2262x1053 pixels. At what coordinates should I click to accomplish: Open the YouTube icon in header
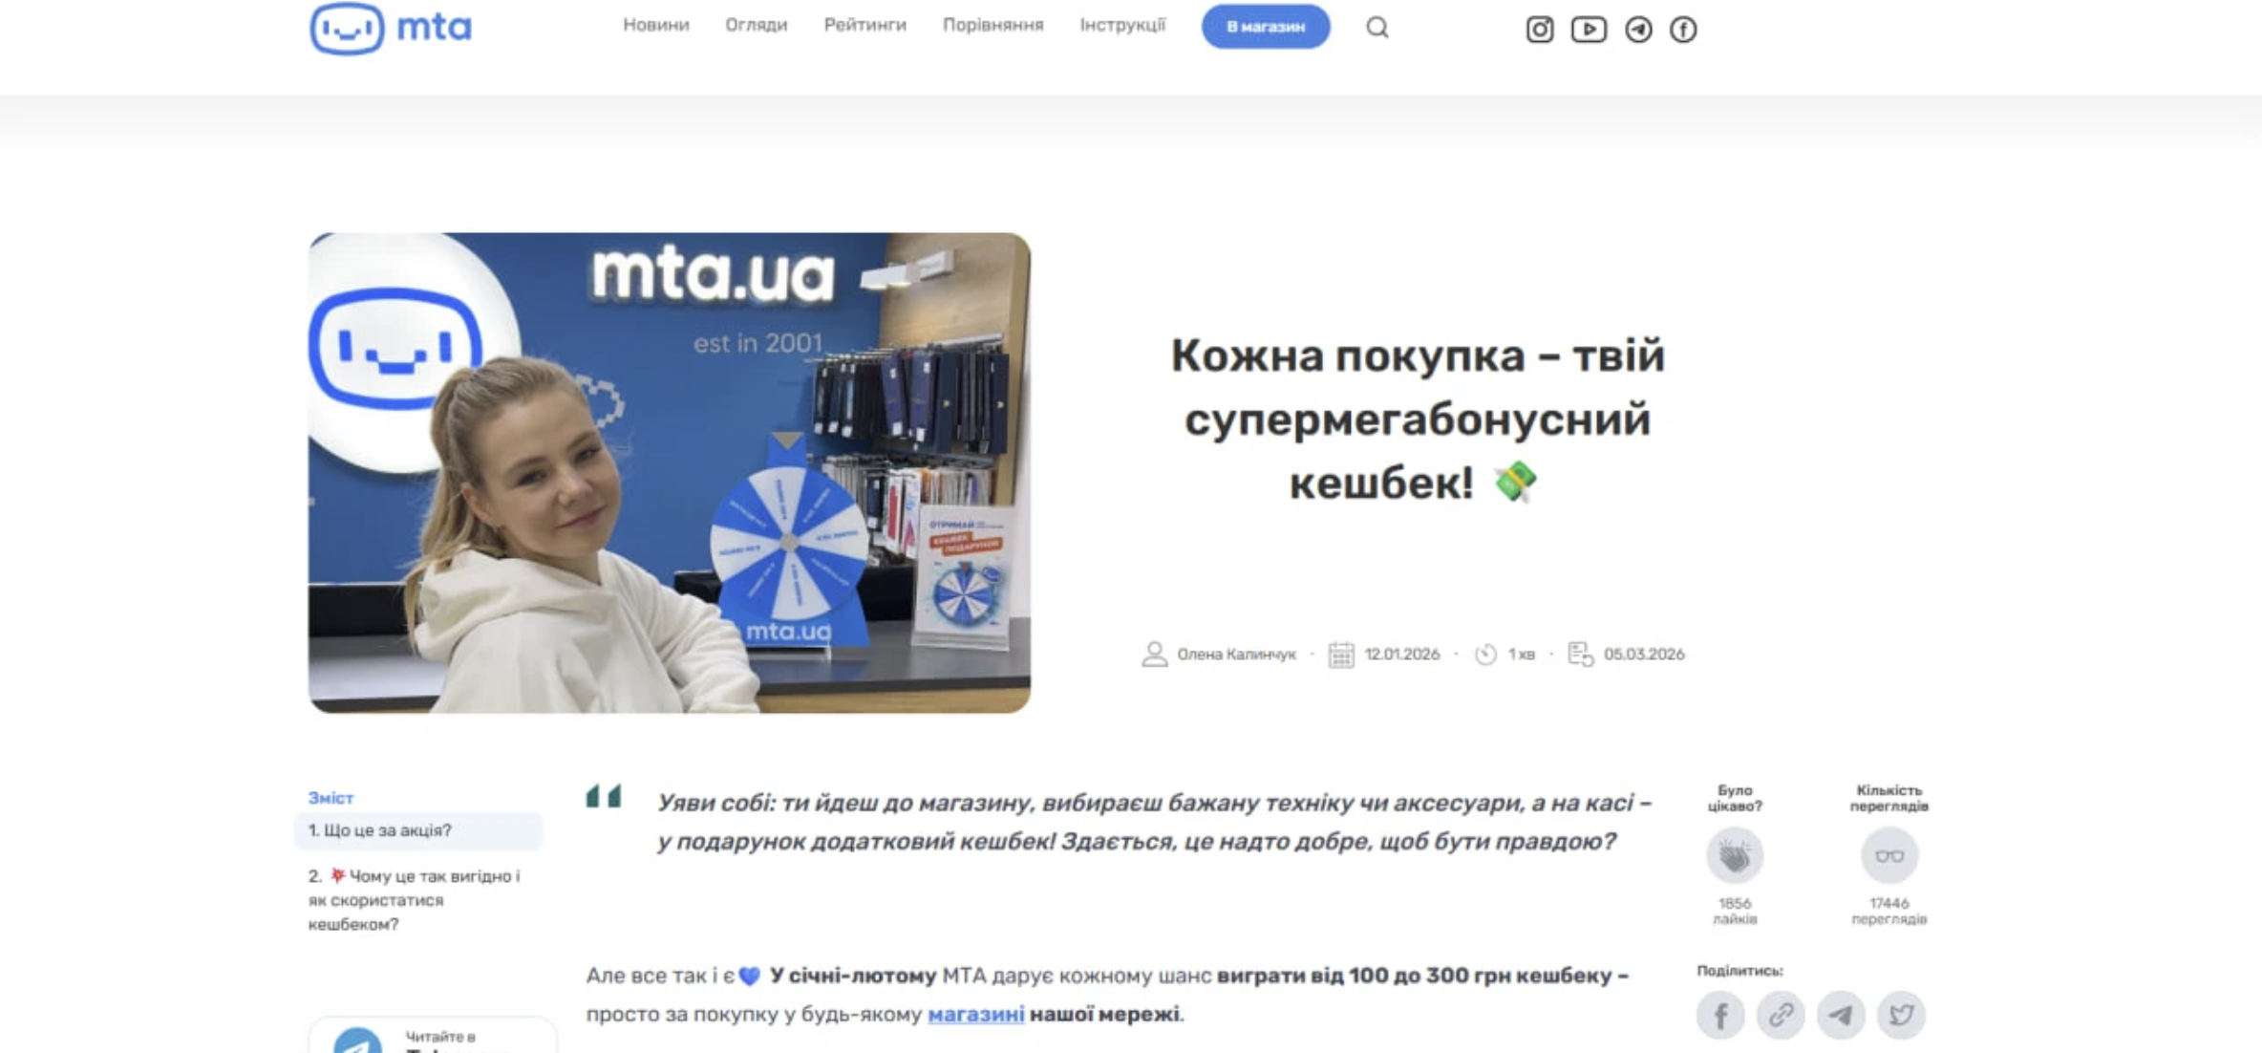click(x=1589, y=30)
